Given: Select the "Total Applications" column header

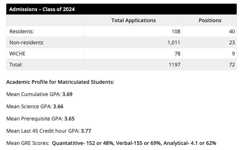Looking at the screenshot, I should click(x=133, y=20).
